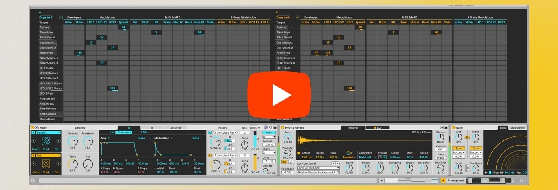Toggle the Limit button in Mix

click(x=253, y=128)
